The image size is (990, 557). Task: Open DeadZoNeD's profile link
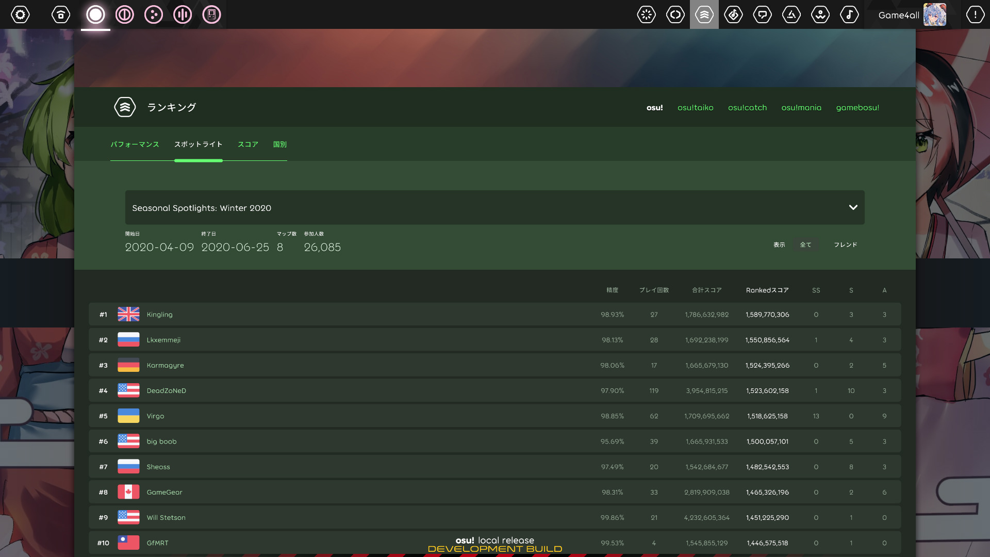(166, 390)
